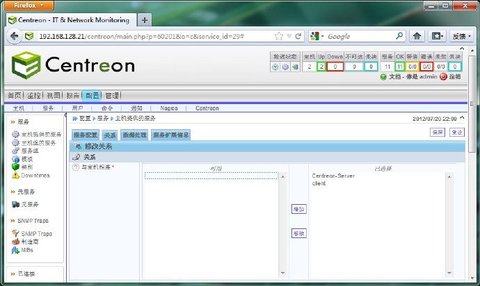Expand the 服务 sidebar section arrows

tap(13, 122)
